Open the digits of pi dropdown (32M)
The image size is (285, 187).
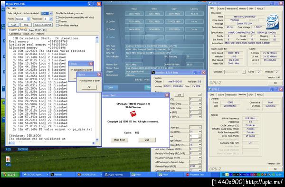51,13
